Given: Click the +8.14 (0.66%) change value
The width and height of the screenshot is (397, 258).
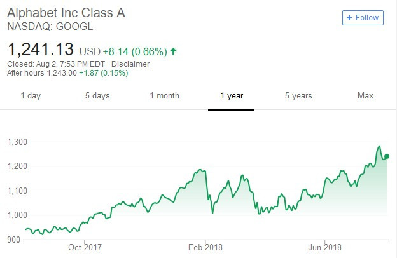Looking at the screenshot, I should click(135, 51).
